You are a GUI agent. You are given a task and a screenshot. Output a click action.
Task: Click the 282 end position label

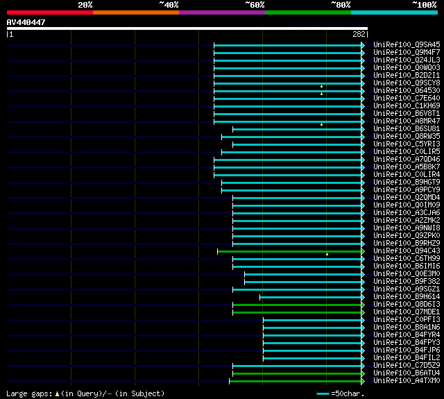359,34
